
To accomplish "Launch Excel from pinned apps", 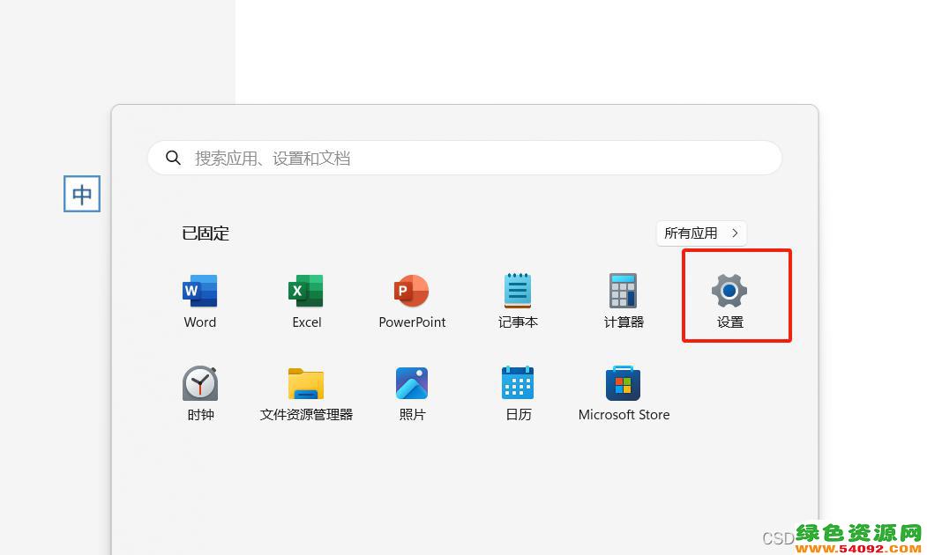I will pos(306,291).
